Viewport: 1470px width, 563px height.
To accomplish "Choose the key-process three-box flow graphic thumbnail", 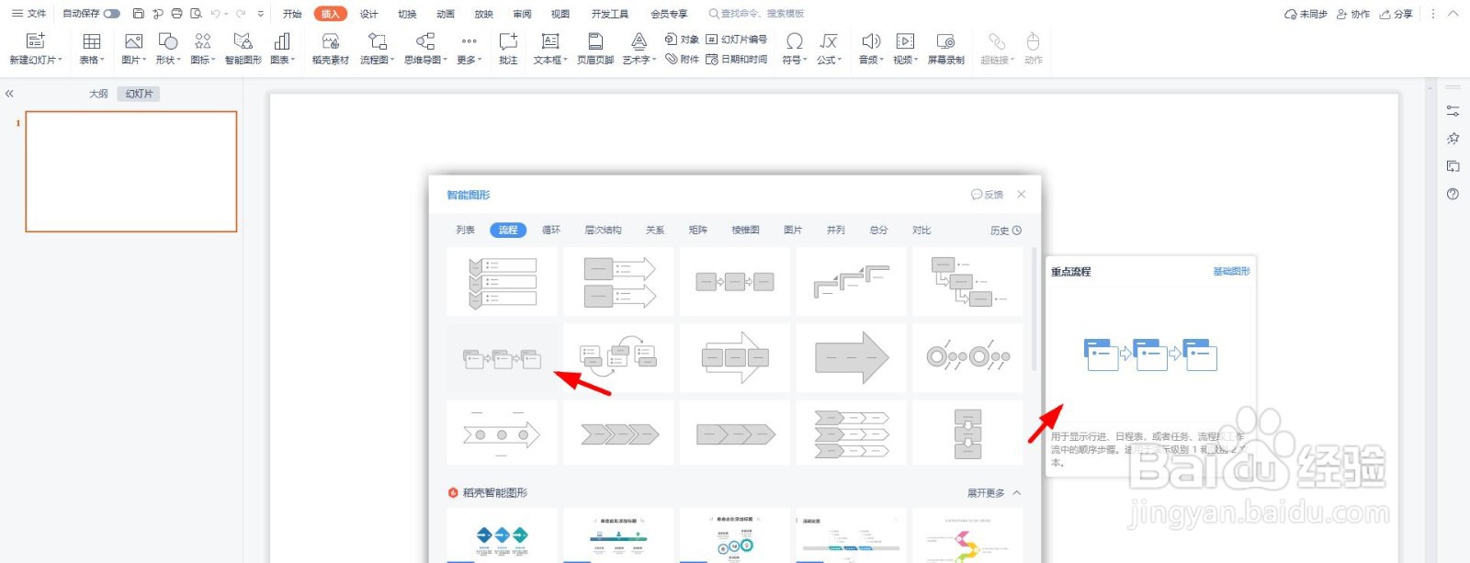I will pos(503,358).
